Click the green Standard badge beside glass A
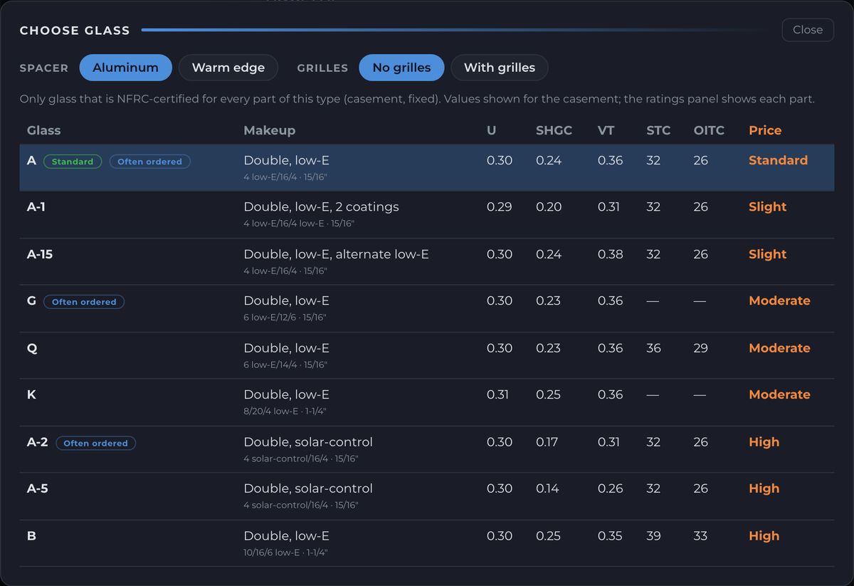Viewport: 854px width, 586px height. coord(73,162)
